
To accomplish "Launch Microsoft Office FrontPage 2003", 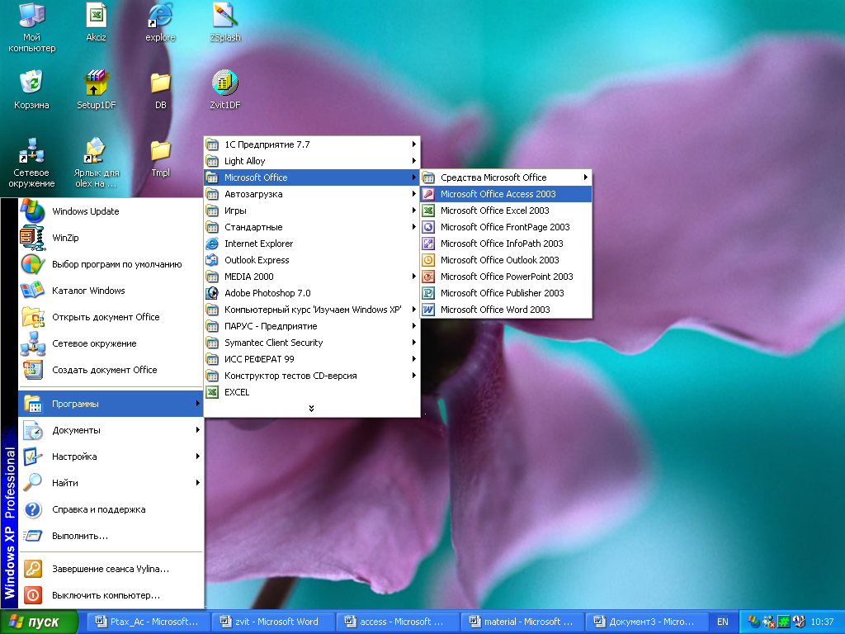I will point(506,227).
